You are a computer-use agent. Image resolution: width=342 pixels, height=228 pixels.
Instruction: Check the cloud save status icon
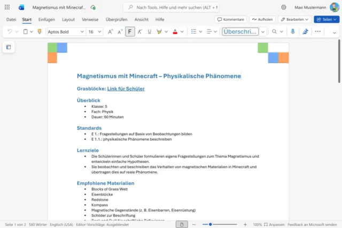(93, 7)
